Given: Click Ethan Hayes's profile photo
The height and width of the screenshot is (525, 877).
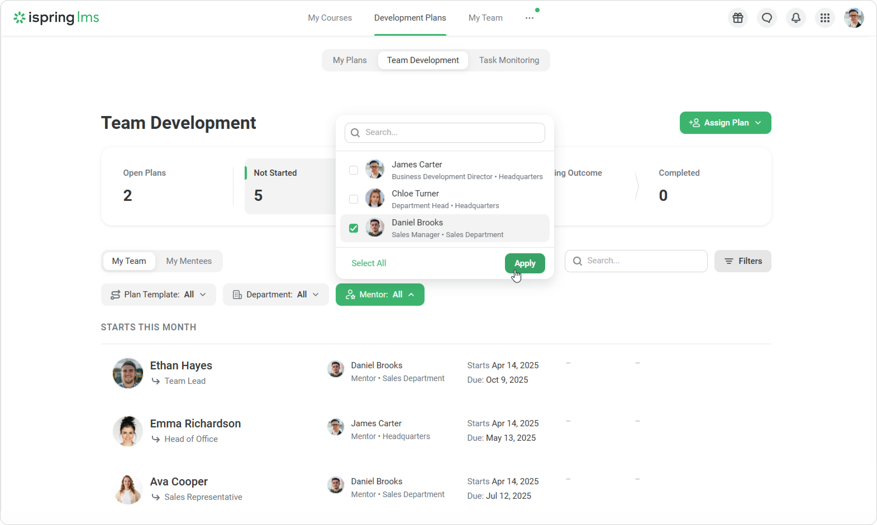Looking at the screenshot, I should coord(128,373).
